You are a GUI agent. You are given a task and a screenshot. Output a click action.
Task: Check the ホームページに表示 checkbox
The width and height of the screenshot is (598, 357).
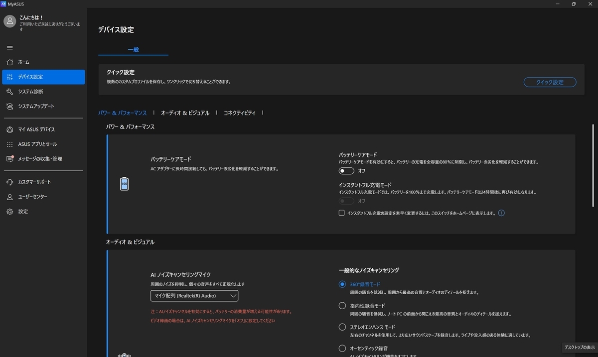click(341, 213)
